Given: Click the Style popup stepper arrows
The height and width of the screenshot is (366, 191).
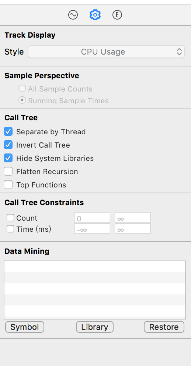Looking at the screenshot, I should [179, 52].
